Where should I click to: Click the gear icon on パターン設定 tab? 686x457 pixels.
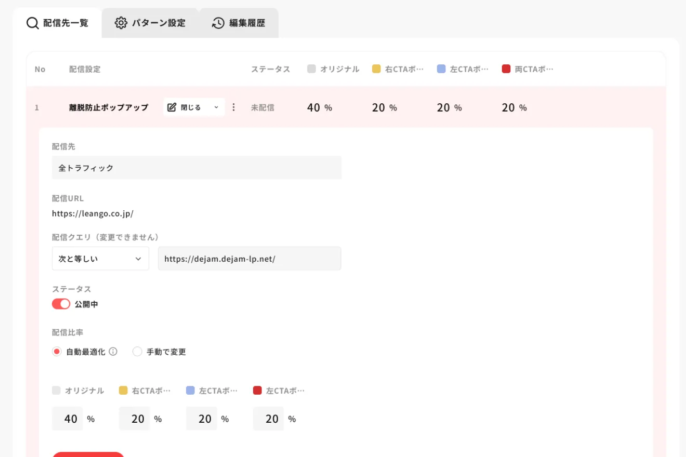coord(121,23)
